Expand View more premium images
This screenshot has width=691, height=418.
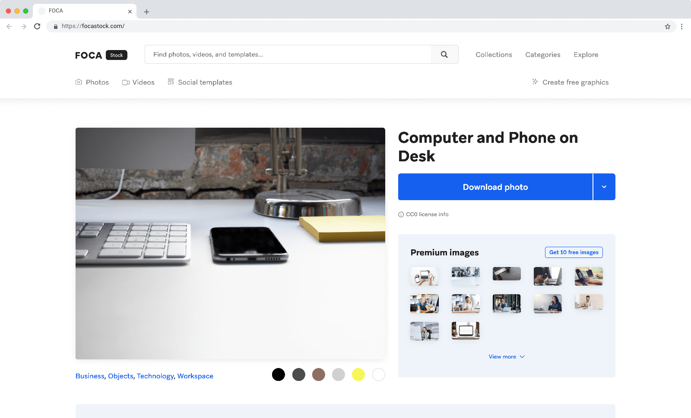pyautogui.click(x=506, y=357)
